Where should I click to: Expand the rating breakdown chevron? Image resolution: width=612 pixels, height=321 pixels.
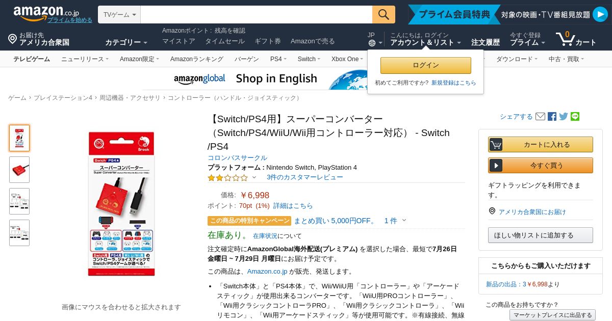point(254,177)
